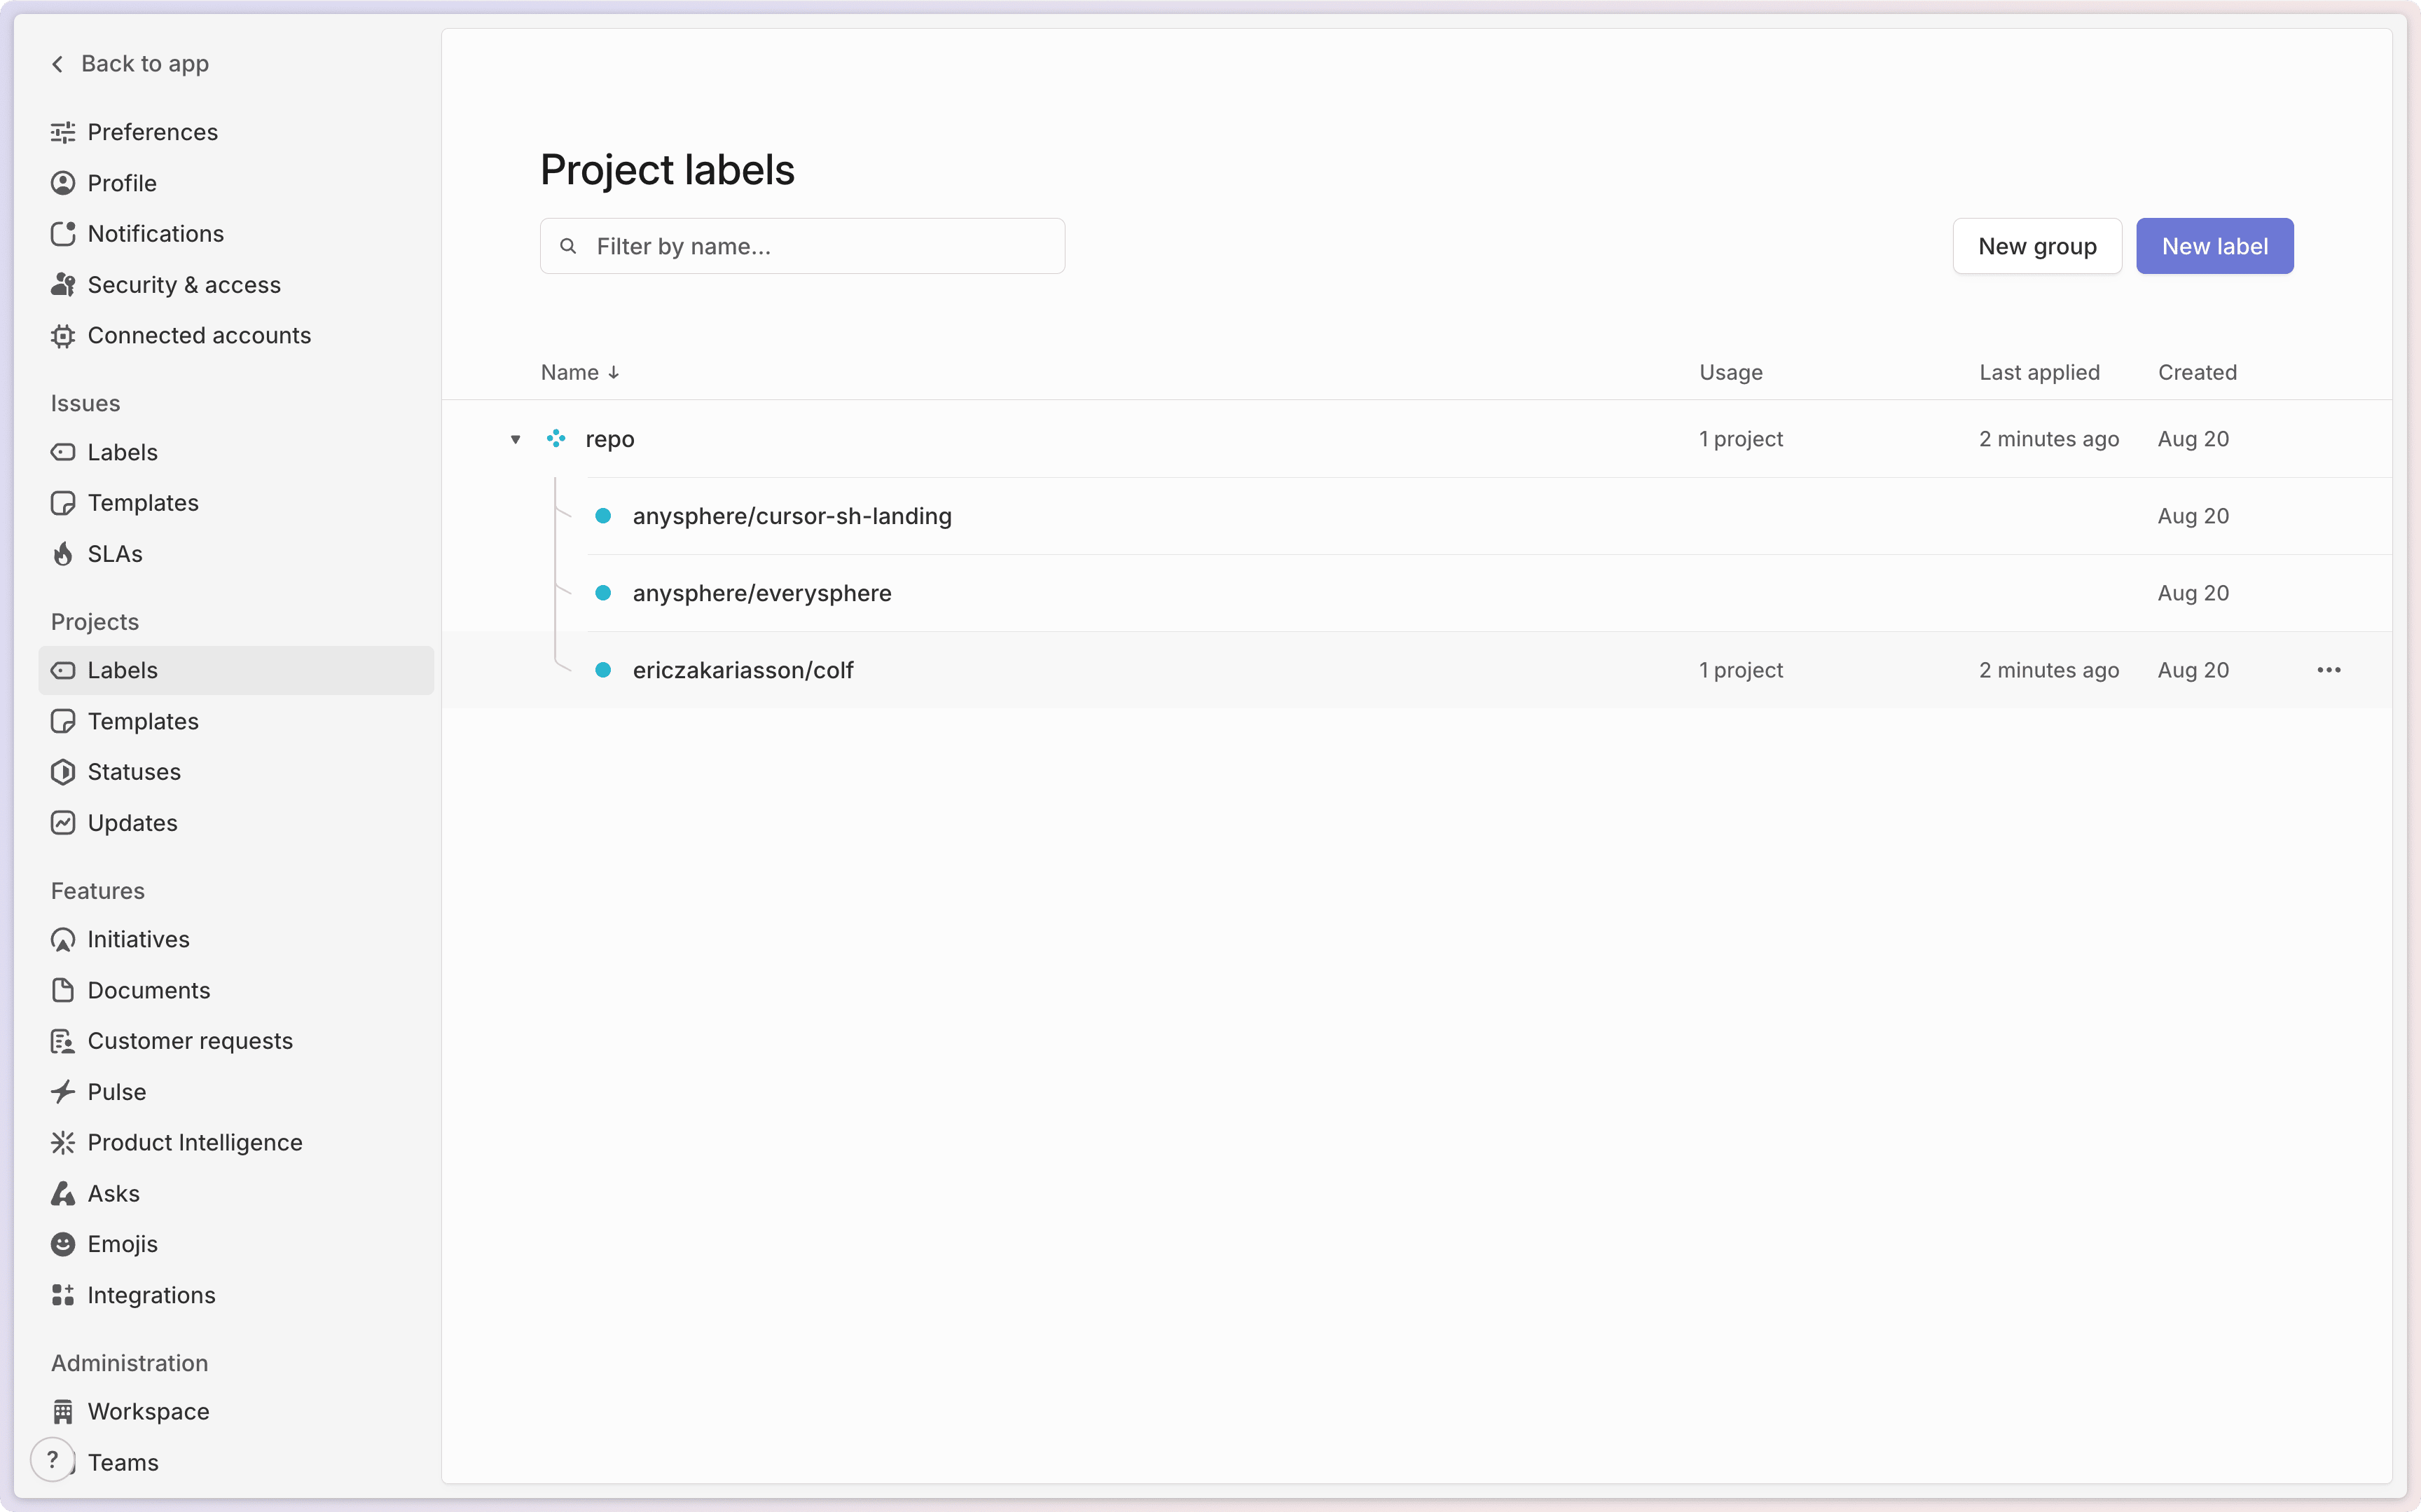Click the teal dot beside anysphere/everysphere
Screen dimensions: 2421x1512
(x=604, y=592)
